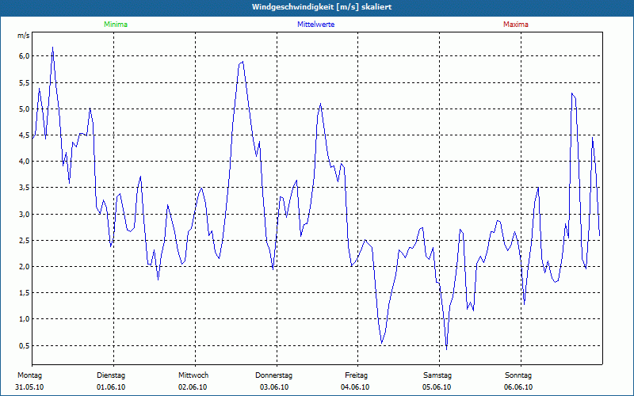Click the Donnerstag day label
634x396 pixels.
(273, 375)
